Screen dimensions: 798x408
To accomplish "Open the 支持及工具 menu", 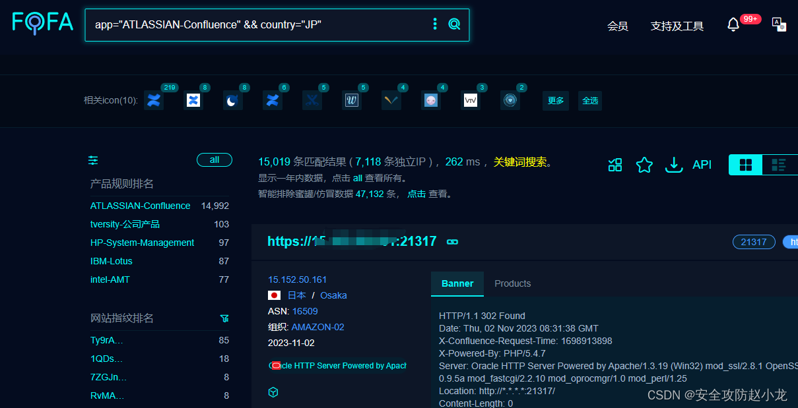I will (677, 26).
